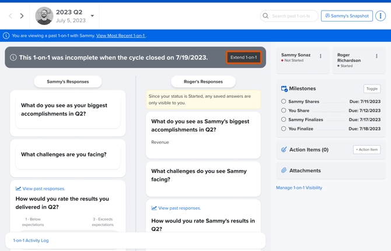391x251 pixels.
Task: Expand the 1-on-1 Activity Log
Action: coord(31,241)
